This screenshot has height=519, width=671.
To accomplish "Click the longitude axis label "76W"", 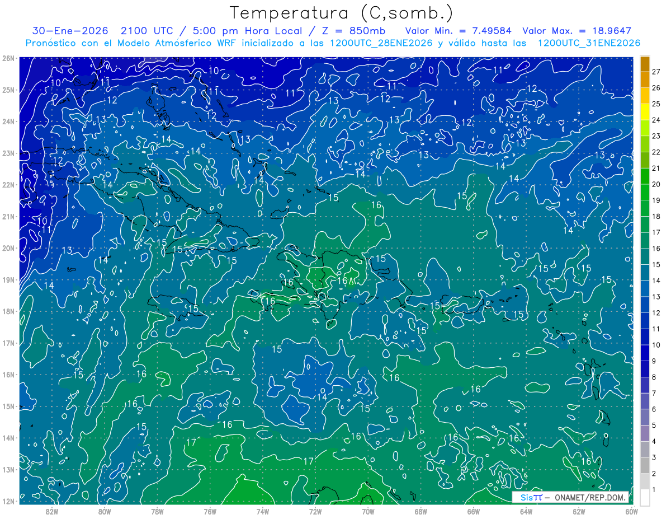I will [210, 511].
